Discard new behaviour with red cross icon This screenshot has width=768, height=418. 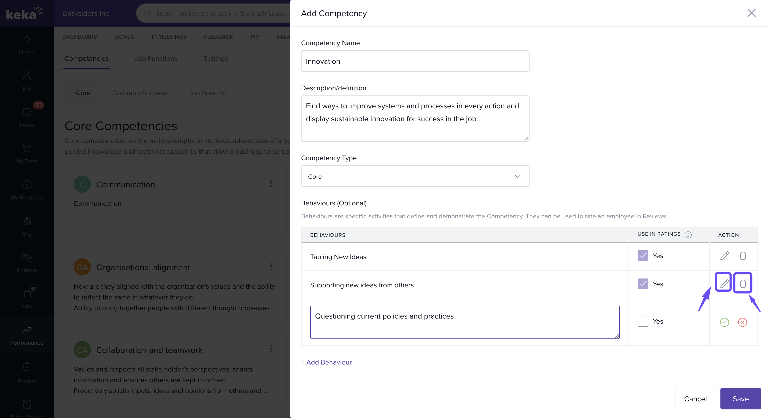point(742,322)
